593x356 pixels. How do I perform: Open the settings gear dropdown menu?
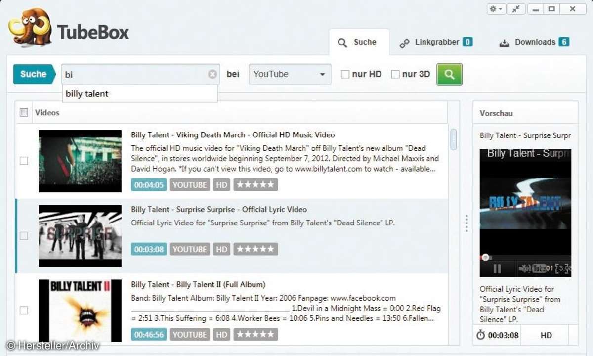pos(496,9)
